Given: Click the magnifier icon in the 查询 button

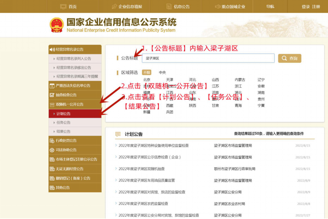Looking at the screenshot, I should click(284, 58).
